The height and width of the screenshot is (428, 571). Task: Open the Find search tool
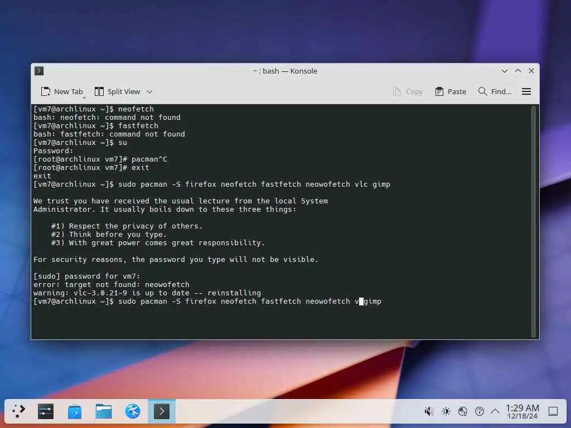tap(495, 92)
